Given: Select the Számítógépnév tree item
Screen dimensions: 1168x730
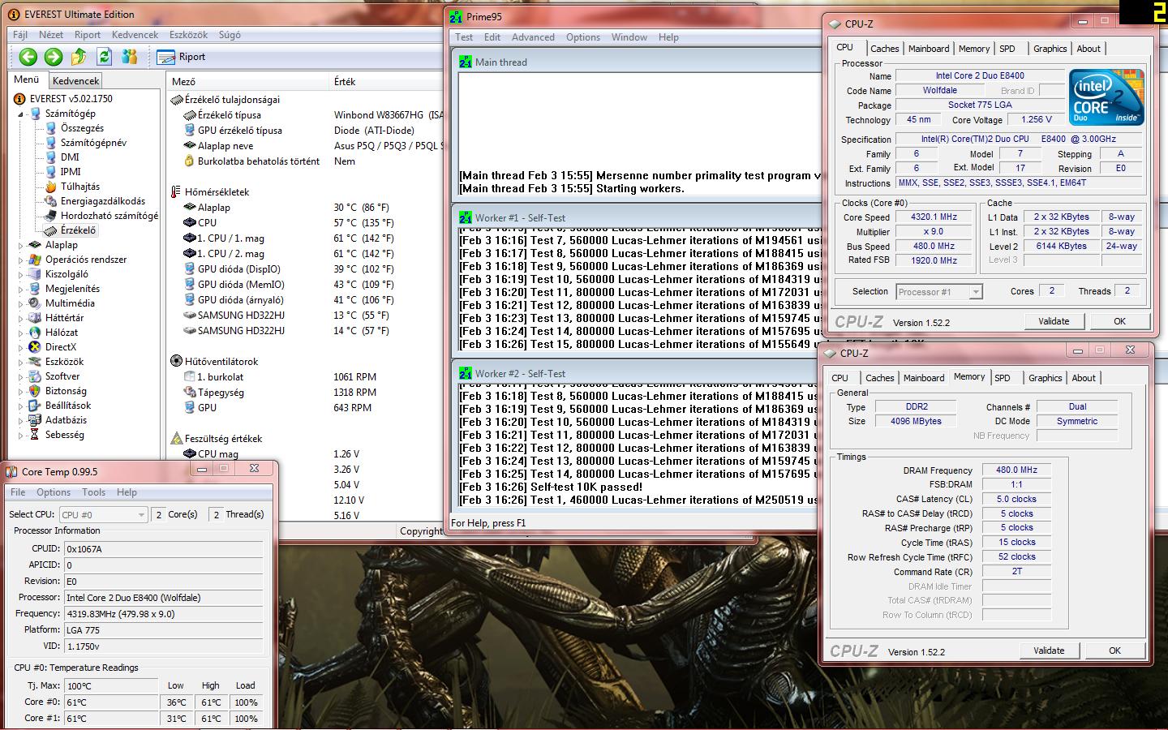Looking at the screenshot, I should [x=93, y=143].
